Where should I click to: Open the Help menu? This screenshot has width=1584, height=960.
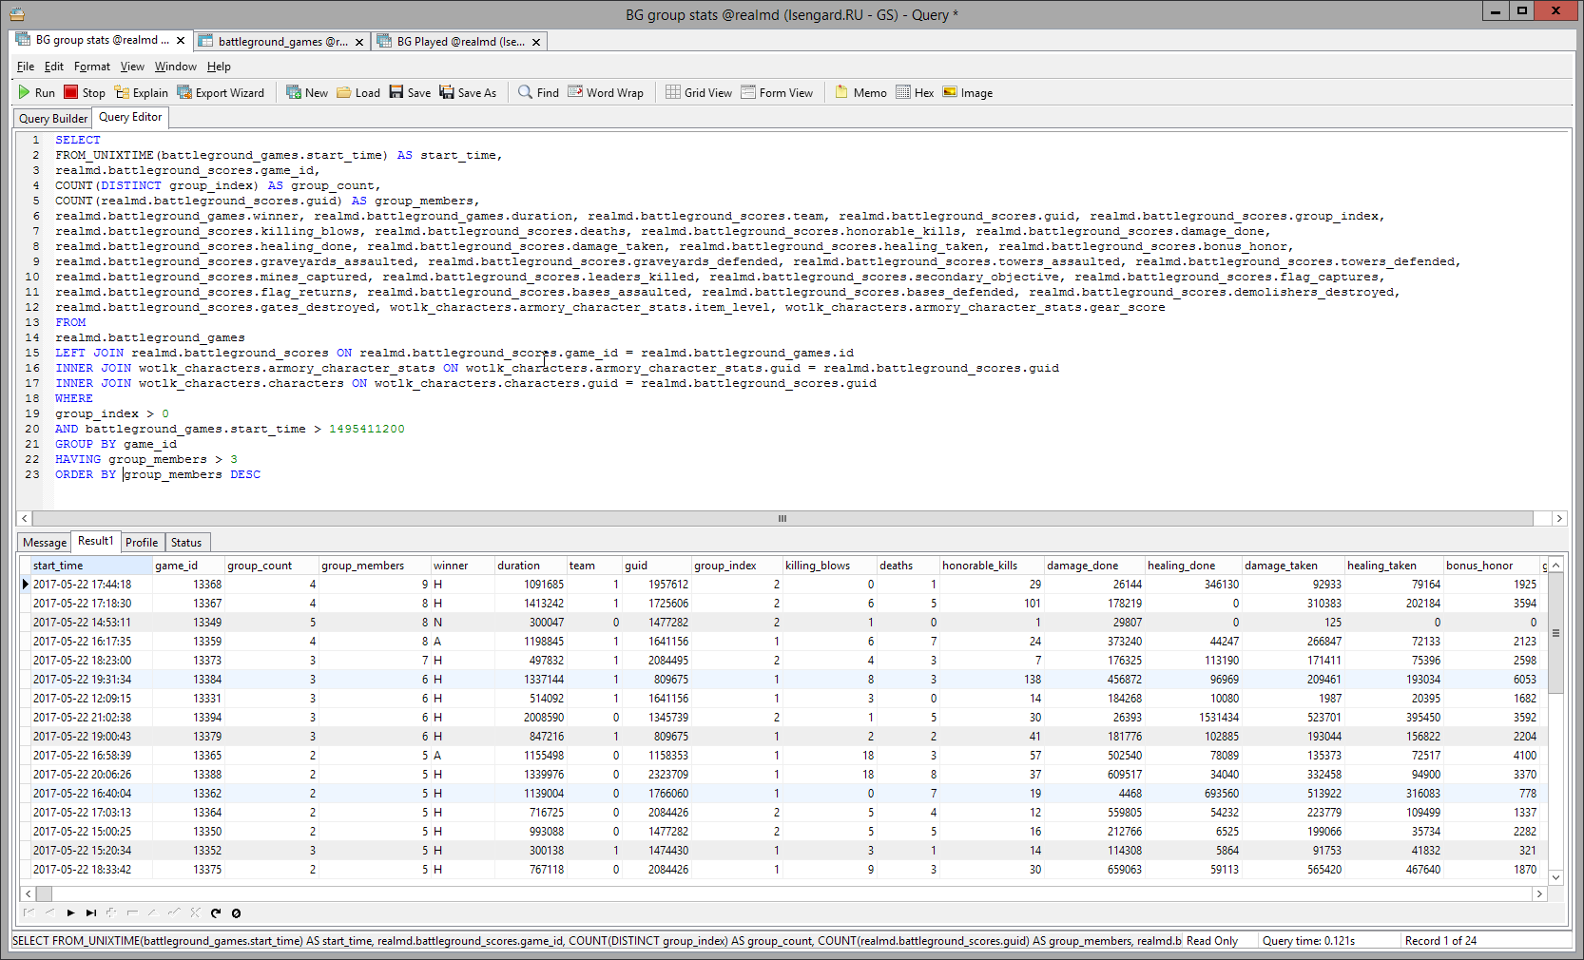219,67
